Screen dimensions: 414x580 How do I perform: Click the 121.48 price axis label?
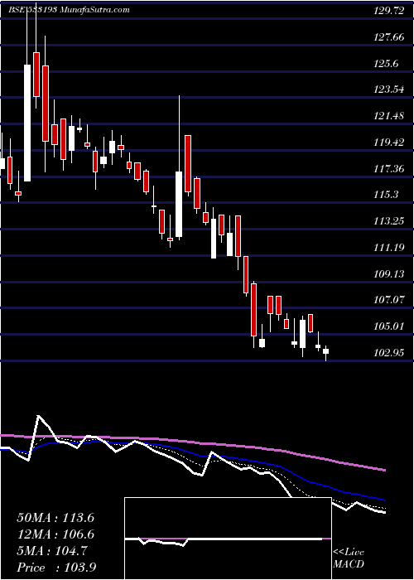388,116
